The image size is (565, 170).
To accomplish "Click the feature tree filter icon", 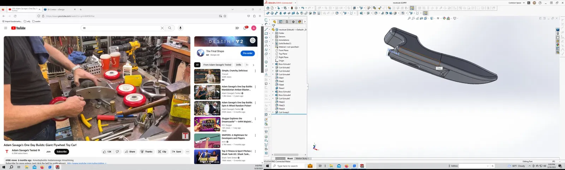I will (273, 26).
